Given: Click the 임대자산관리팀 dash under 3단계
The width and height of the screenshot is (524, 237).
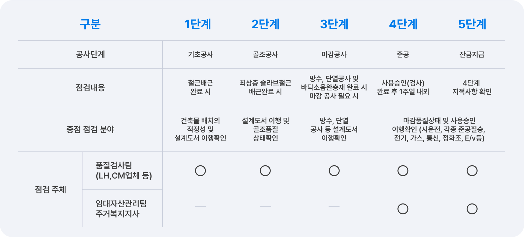Looking at the screenshot, I should [x=334, y=206].
